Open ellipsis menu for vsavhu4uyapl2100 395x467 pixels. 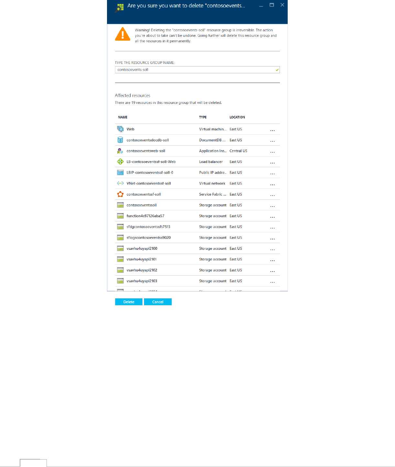click(x=272, y=249)
